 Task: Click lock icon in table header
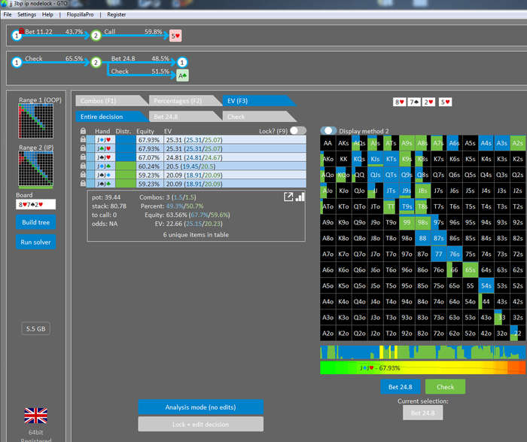point(83,131)
